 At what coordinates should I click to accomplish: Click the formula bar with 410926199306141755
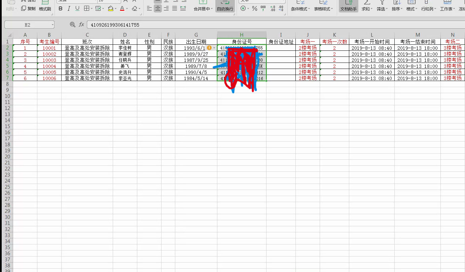[276, 25]
